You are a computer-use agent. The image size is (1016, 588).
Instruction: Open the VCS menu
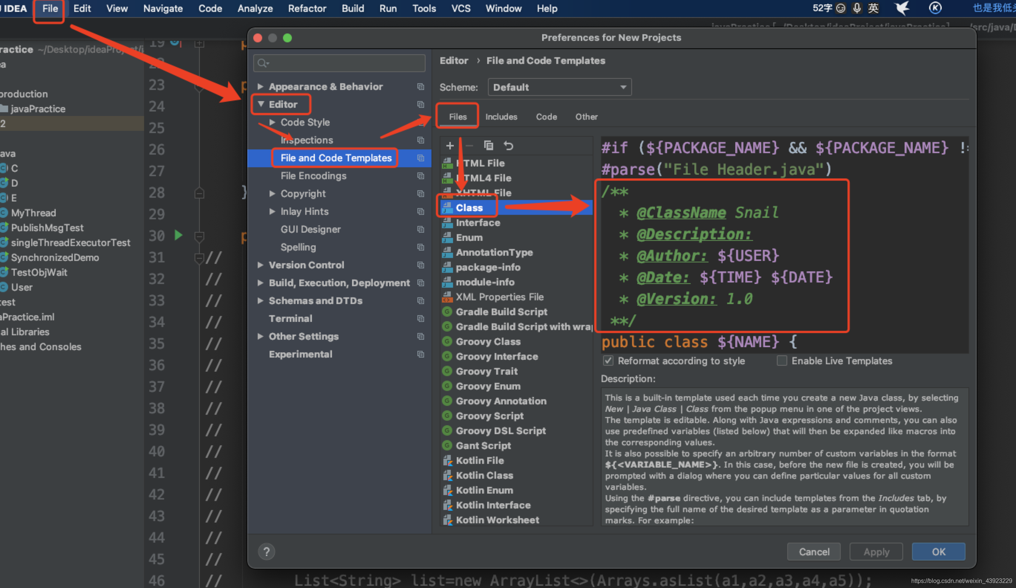[x=461, y=9]
